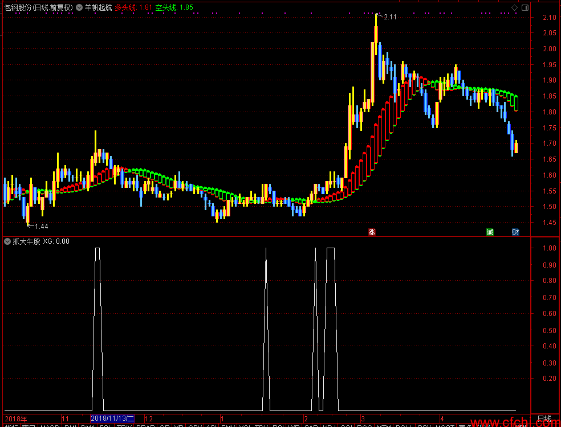
Task: Open the 羊帆起航 indicator dropdown arrow
Action: [79, 7]
